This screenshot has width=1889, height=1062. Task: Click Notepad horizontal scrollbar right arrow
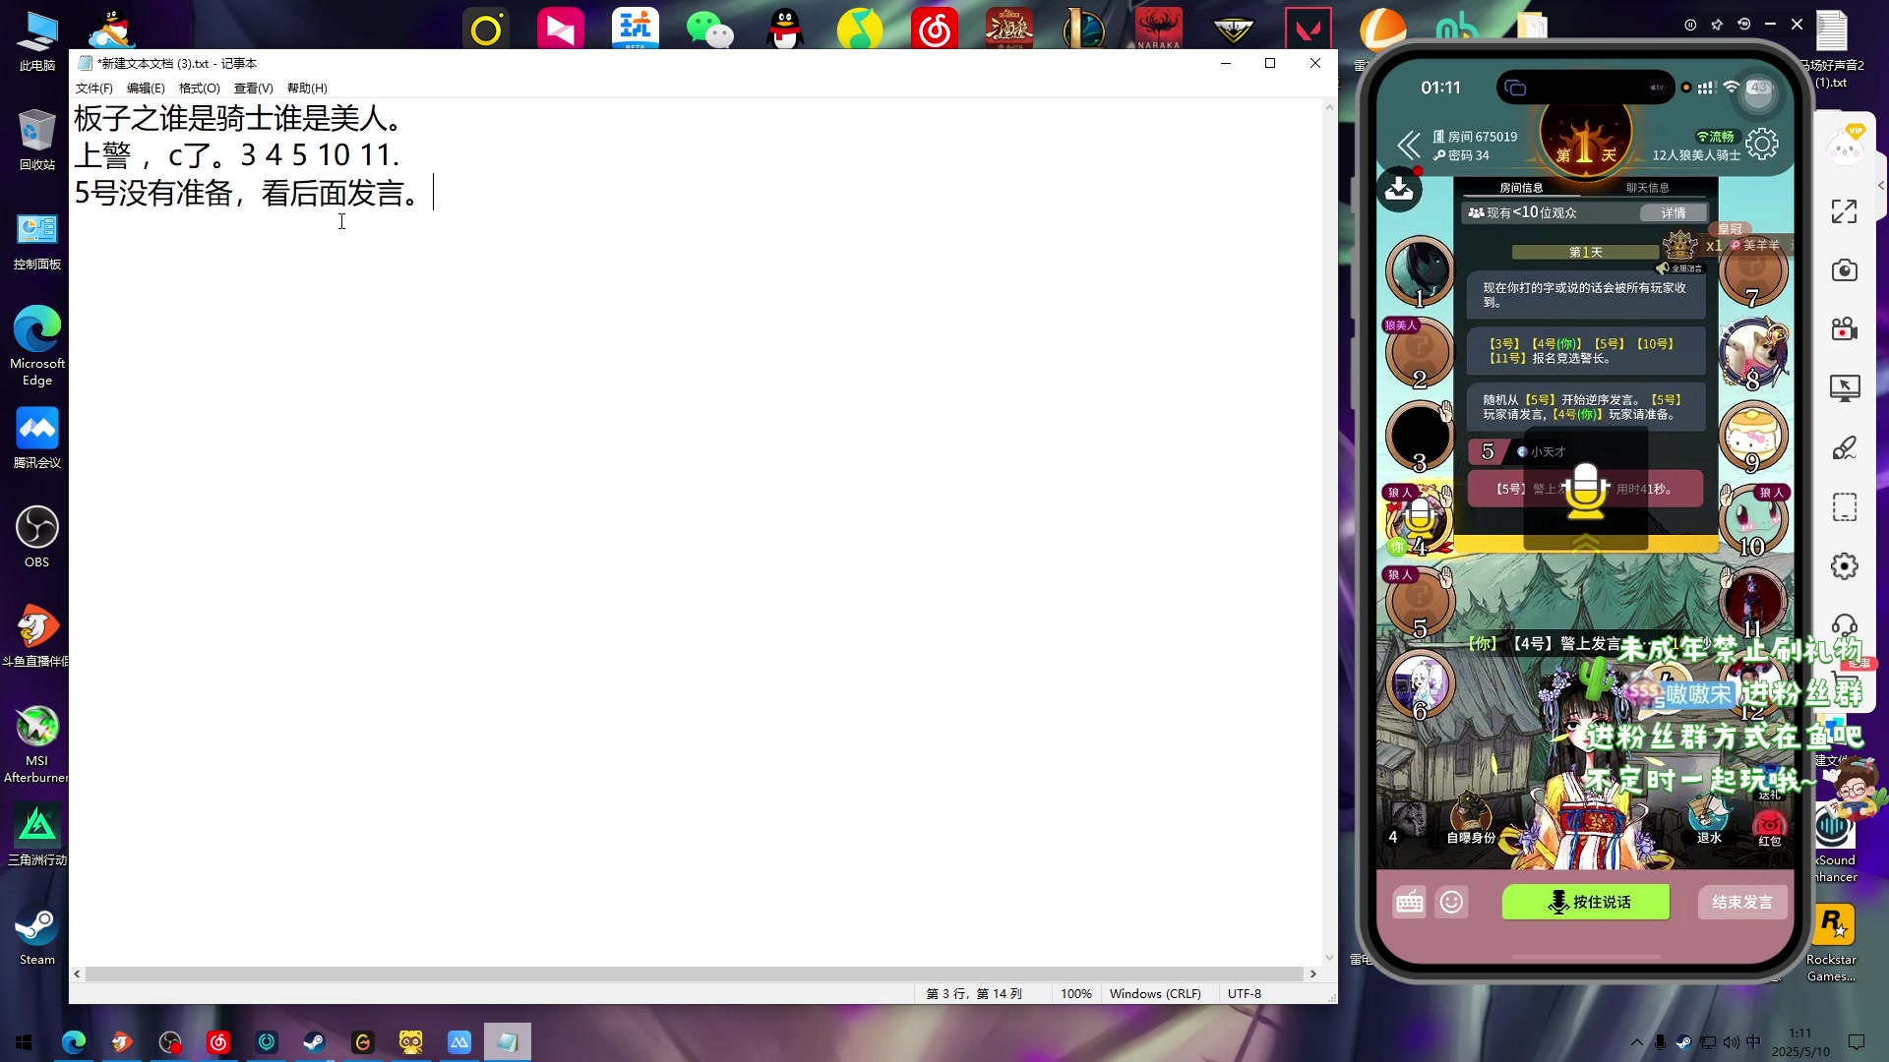(x=1312, y=973)
